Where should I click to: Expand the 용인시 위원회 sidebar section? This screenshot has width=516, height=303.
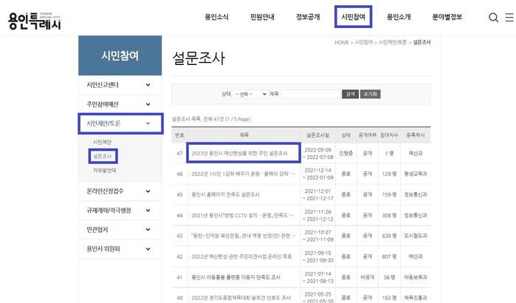point(120,248)
